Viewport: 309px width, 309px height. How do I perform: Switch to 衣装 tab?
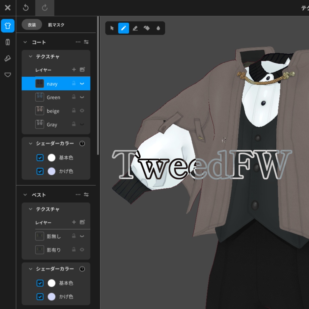(32, 25)
